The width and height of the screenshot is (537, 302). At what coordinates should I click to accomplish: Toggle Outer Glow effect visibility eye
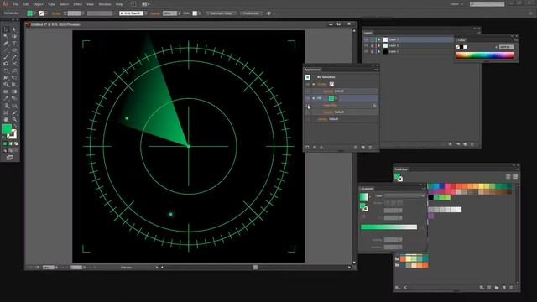308,106
